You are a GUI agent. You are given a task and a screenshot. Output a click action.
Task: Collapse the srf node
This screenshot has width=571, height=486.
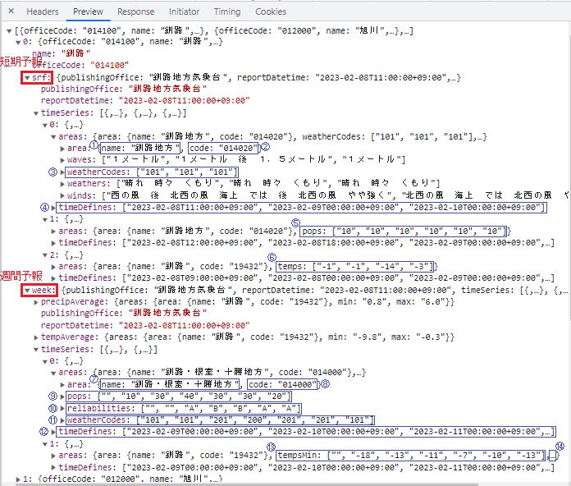pyautogui.click(x=27, y=78)
